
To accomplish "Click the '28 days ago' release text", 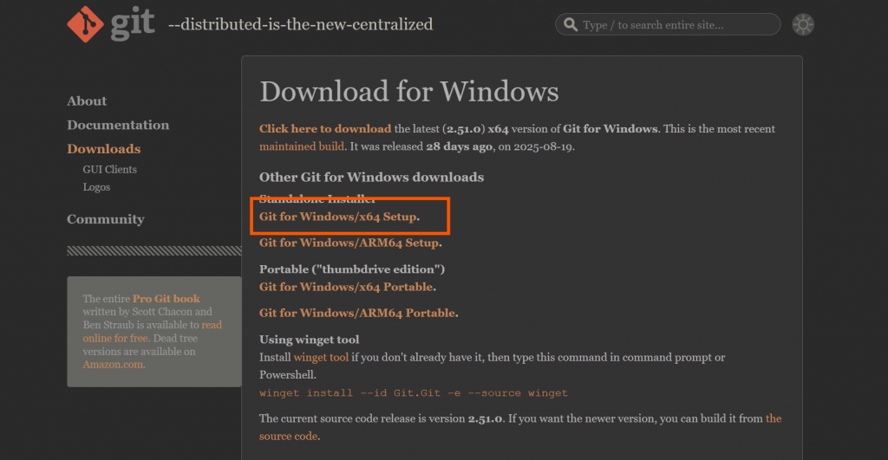I will pos(460,146).
